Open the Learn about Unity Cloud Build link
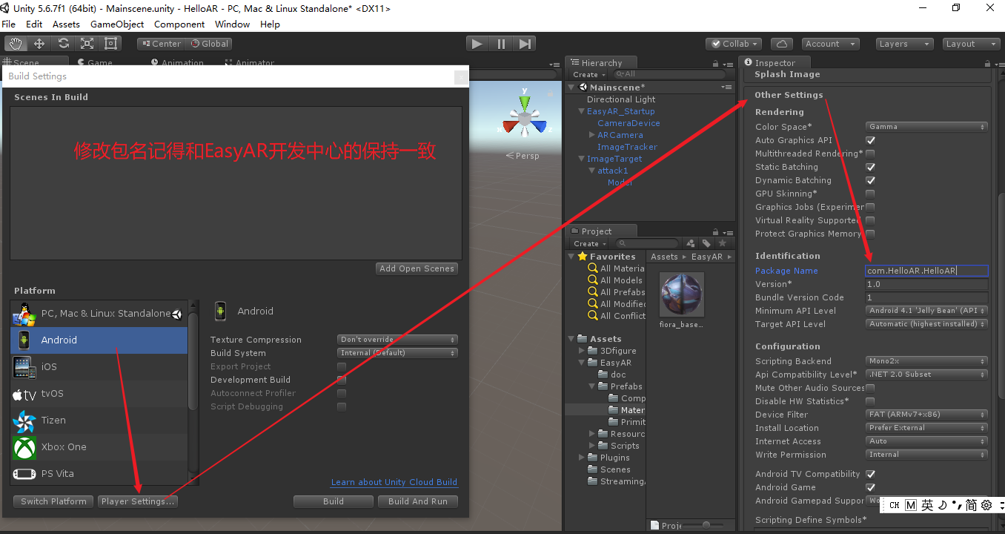 pyautogui.click(x=394, y=482)
